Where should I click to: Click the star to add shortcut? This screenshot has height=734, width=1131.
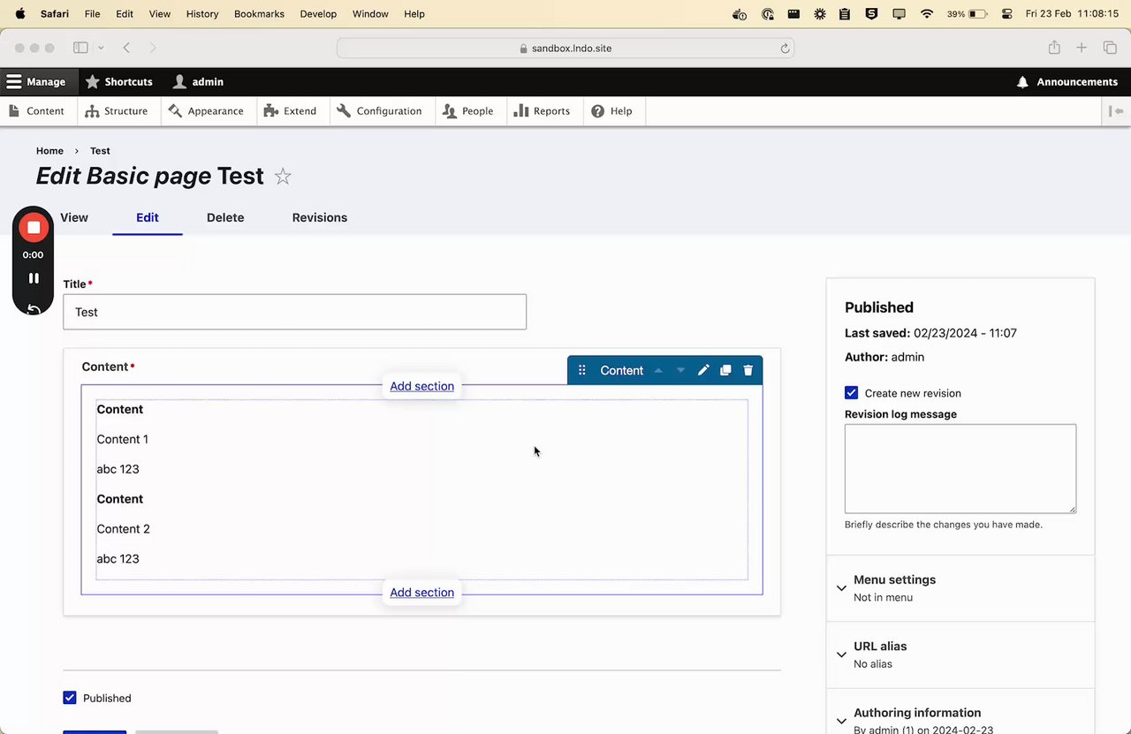(x=283, y=177)
